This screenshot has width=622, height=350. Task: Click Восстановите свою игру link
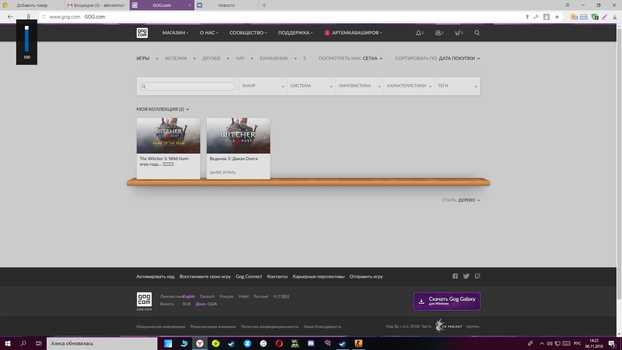205,276
